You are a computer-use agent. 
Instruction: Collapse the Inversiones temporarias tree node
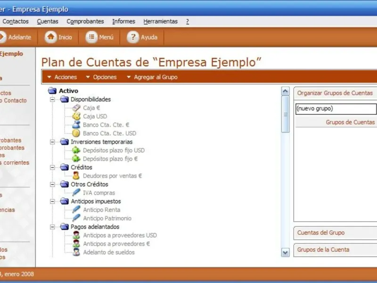coord(52,142)
